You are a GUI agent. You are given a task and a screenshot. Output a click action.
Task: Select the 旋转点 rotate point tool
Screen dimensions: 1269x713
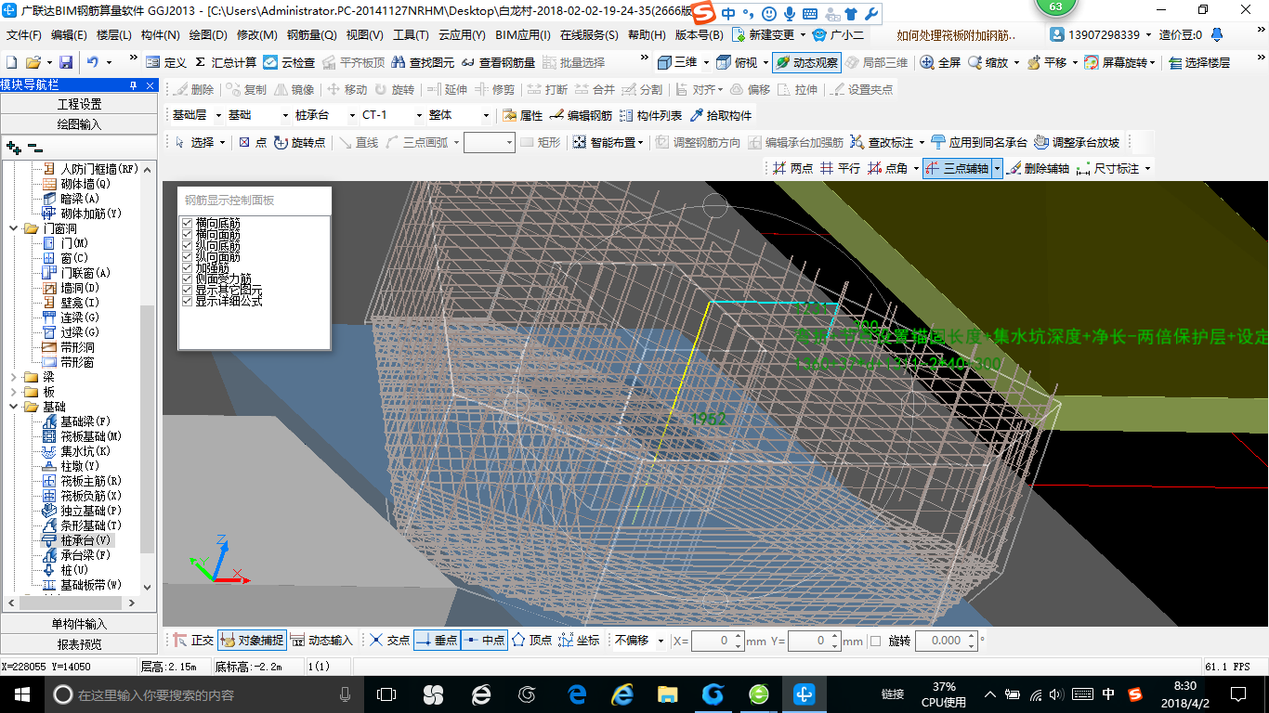[x=300, y=142]
